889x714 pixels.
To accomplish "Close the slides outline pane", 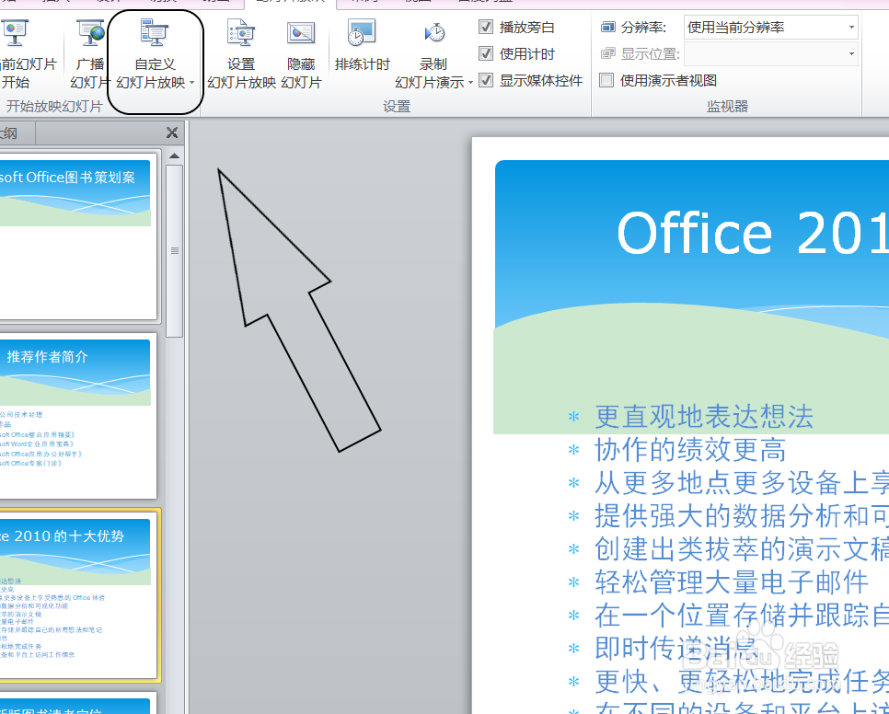I will click(172, 132).
